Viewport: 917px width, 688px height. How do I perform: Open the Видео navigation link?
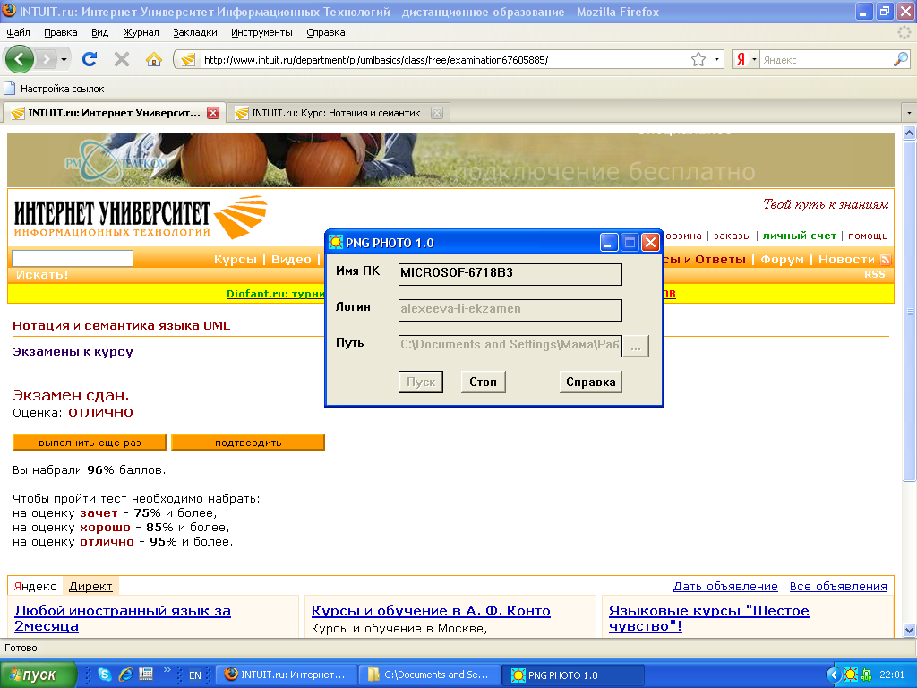291,259
